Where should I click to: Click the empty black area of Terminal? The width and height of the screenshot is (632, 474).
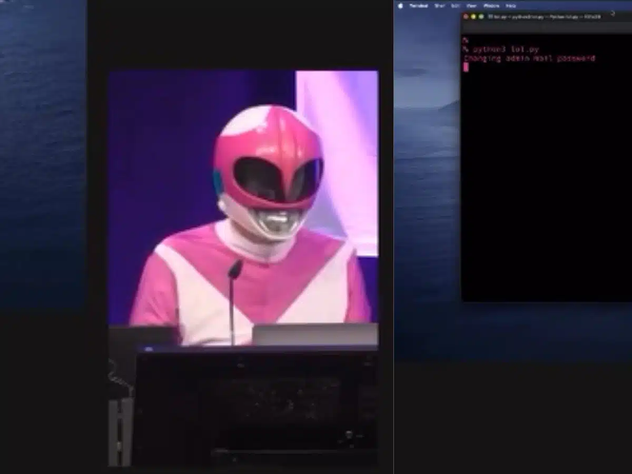[x=542, y=184]
